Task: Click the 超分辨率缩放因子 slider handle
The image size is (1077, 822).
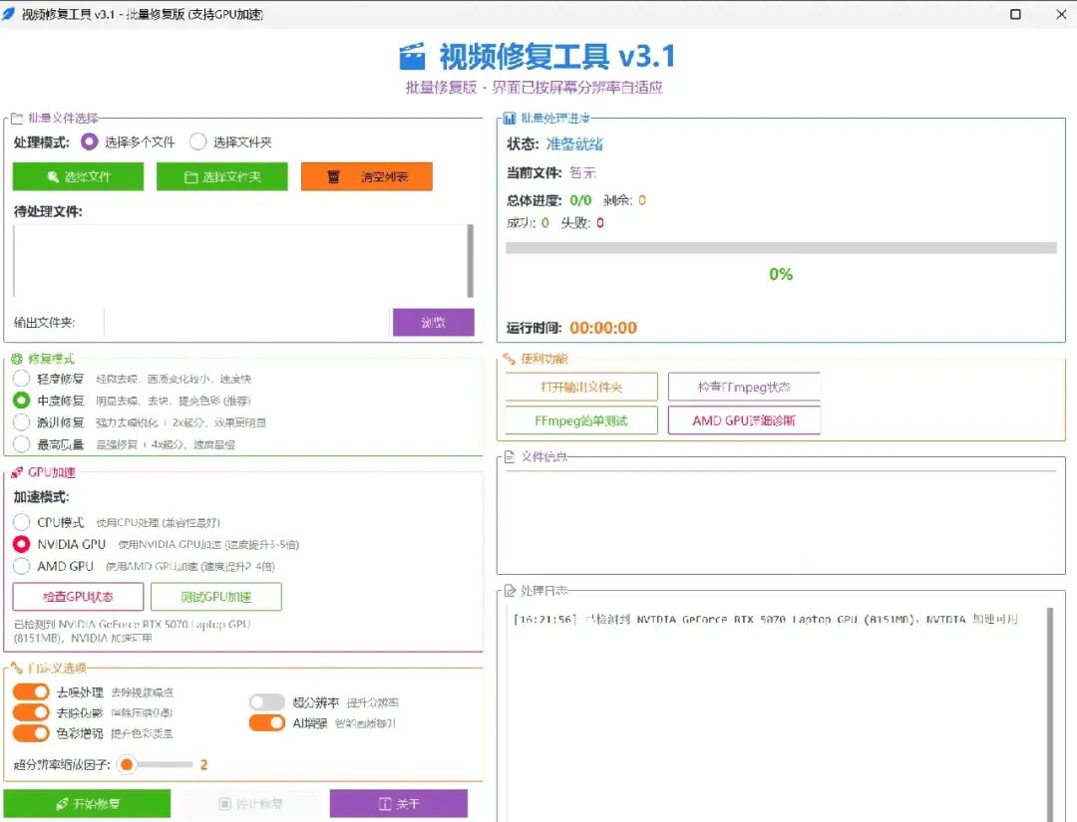Action: (127, 764)
